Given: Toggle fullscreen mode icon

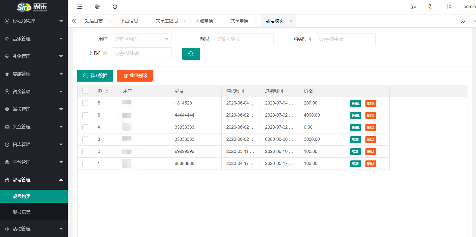Looking at the screenshot, I should pos(449,7).
